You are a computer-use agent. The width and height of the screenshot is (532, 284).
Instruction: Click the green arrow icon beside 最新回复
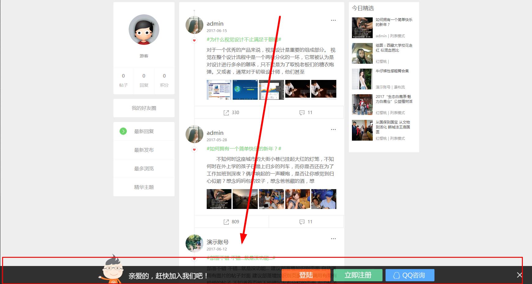point(123,131)
